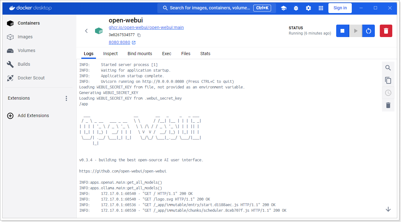Viewport: 401px width, 222px height.
Task: Open the Troubleshoot bug icon
Action: [x=296, y=8]
